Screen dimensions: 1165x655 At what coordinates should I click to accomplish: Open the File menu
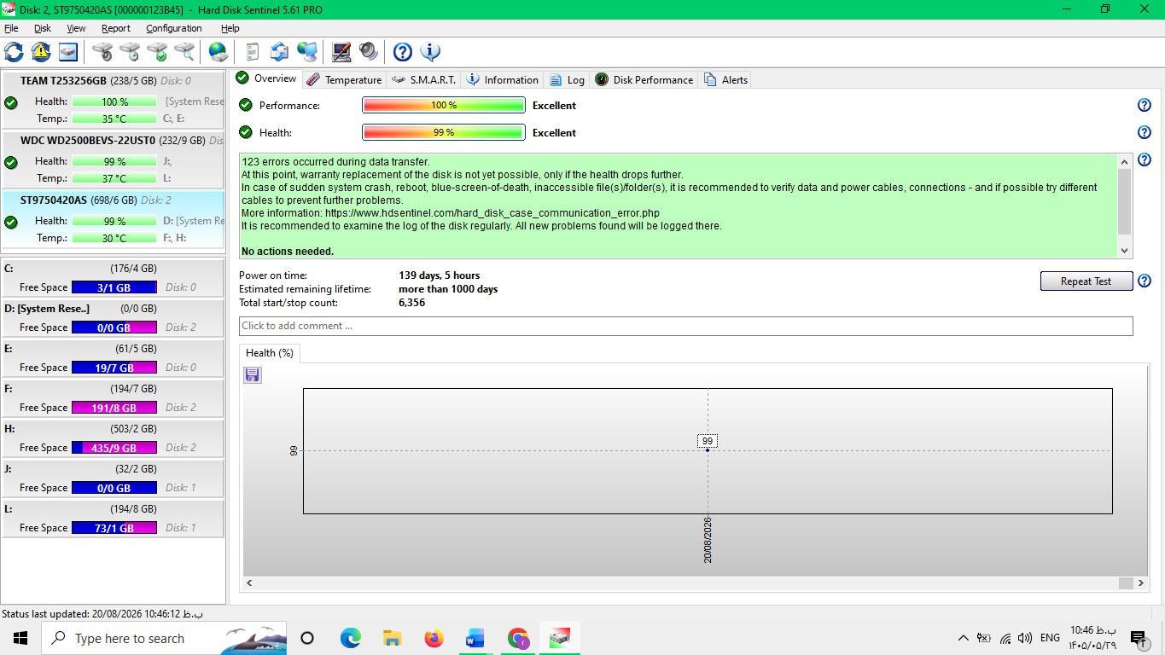[11, 28]
